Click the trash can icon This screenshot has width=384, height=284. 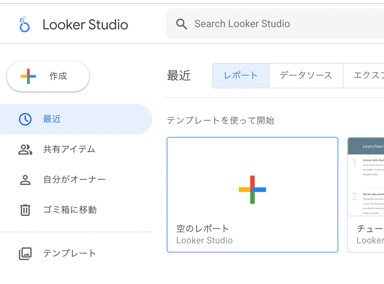pyautogui.click(x=25, y=210)
